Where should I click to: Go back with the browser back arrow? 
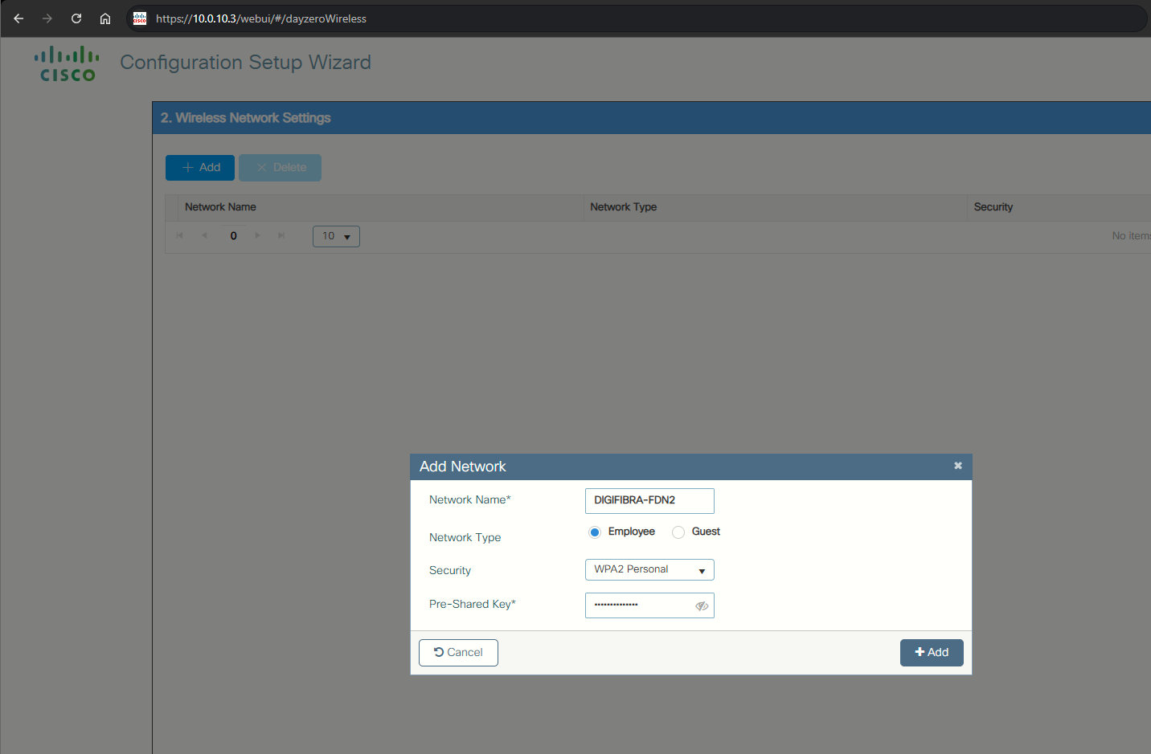(x=18, y=18)
